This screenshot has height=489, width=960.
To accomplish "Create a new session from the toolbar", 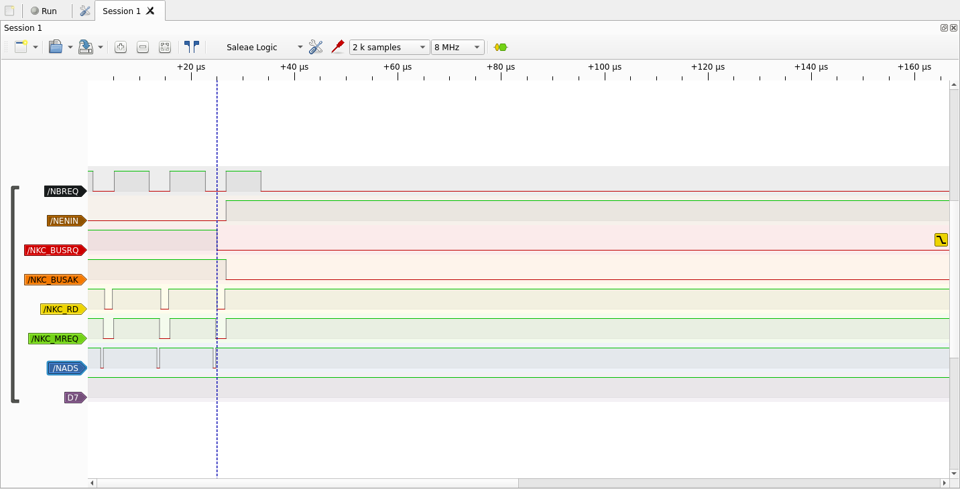I will pyautogui.click(x=21, y=47).
